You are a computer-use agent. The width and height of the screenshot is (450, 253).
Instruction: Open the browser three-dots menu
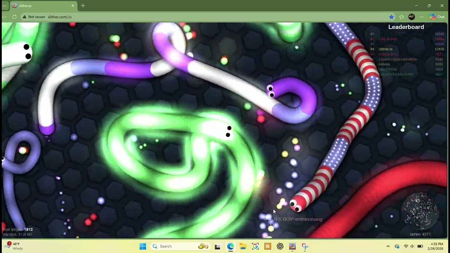pos(422,17)
